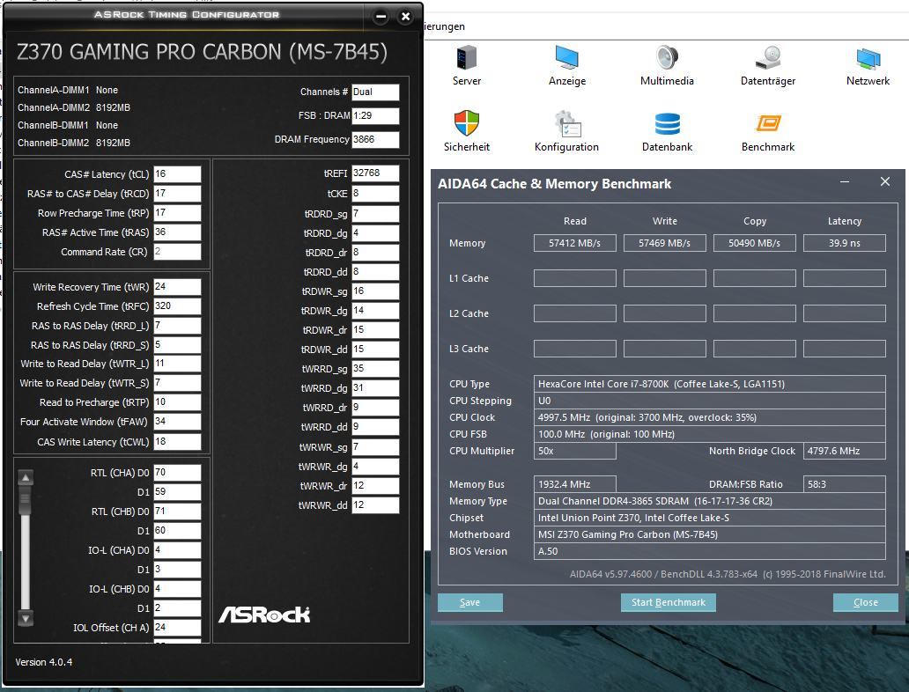
Task: Click the BIOS Version value A.50
Action: (x=710, y=551)
